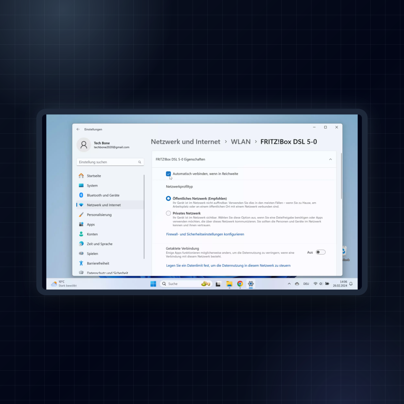The image size is (404, 404).
Task: Click the Datenschutz und Sicherheit shield icon
Action: (x=81, y=273)
